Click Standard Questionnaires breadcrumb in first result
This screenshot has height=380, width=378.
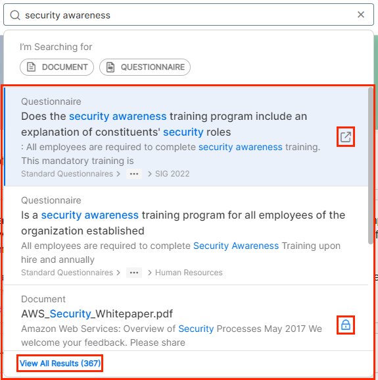pyautogui.click(x=67, y=174)
